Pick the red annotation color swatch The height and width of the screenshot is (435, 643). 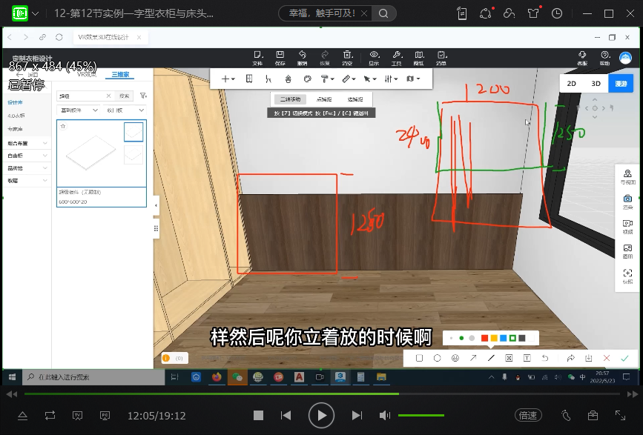point(484,338)
